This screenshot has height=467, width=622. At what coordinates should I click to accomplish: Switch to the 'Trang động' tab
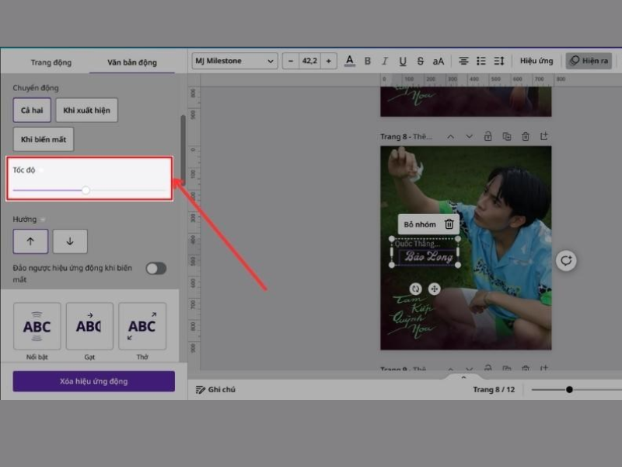coord(51,62)
